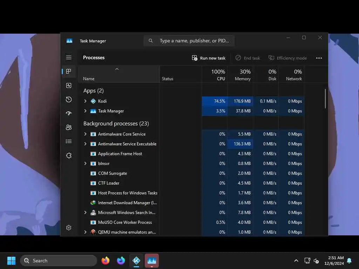This screenshot has width=359, height=269.
Task: Click Kodi's 176.9 MB memory value
Action: 242,101
